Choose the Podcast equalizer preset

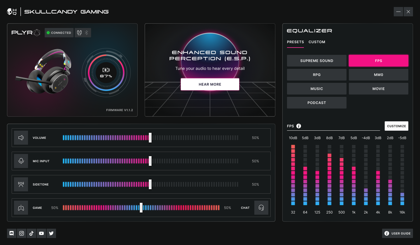click(316, 103)
